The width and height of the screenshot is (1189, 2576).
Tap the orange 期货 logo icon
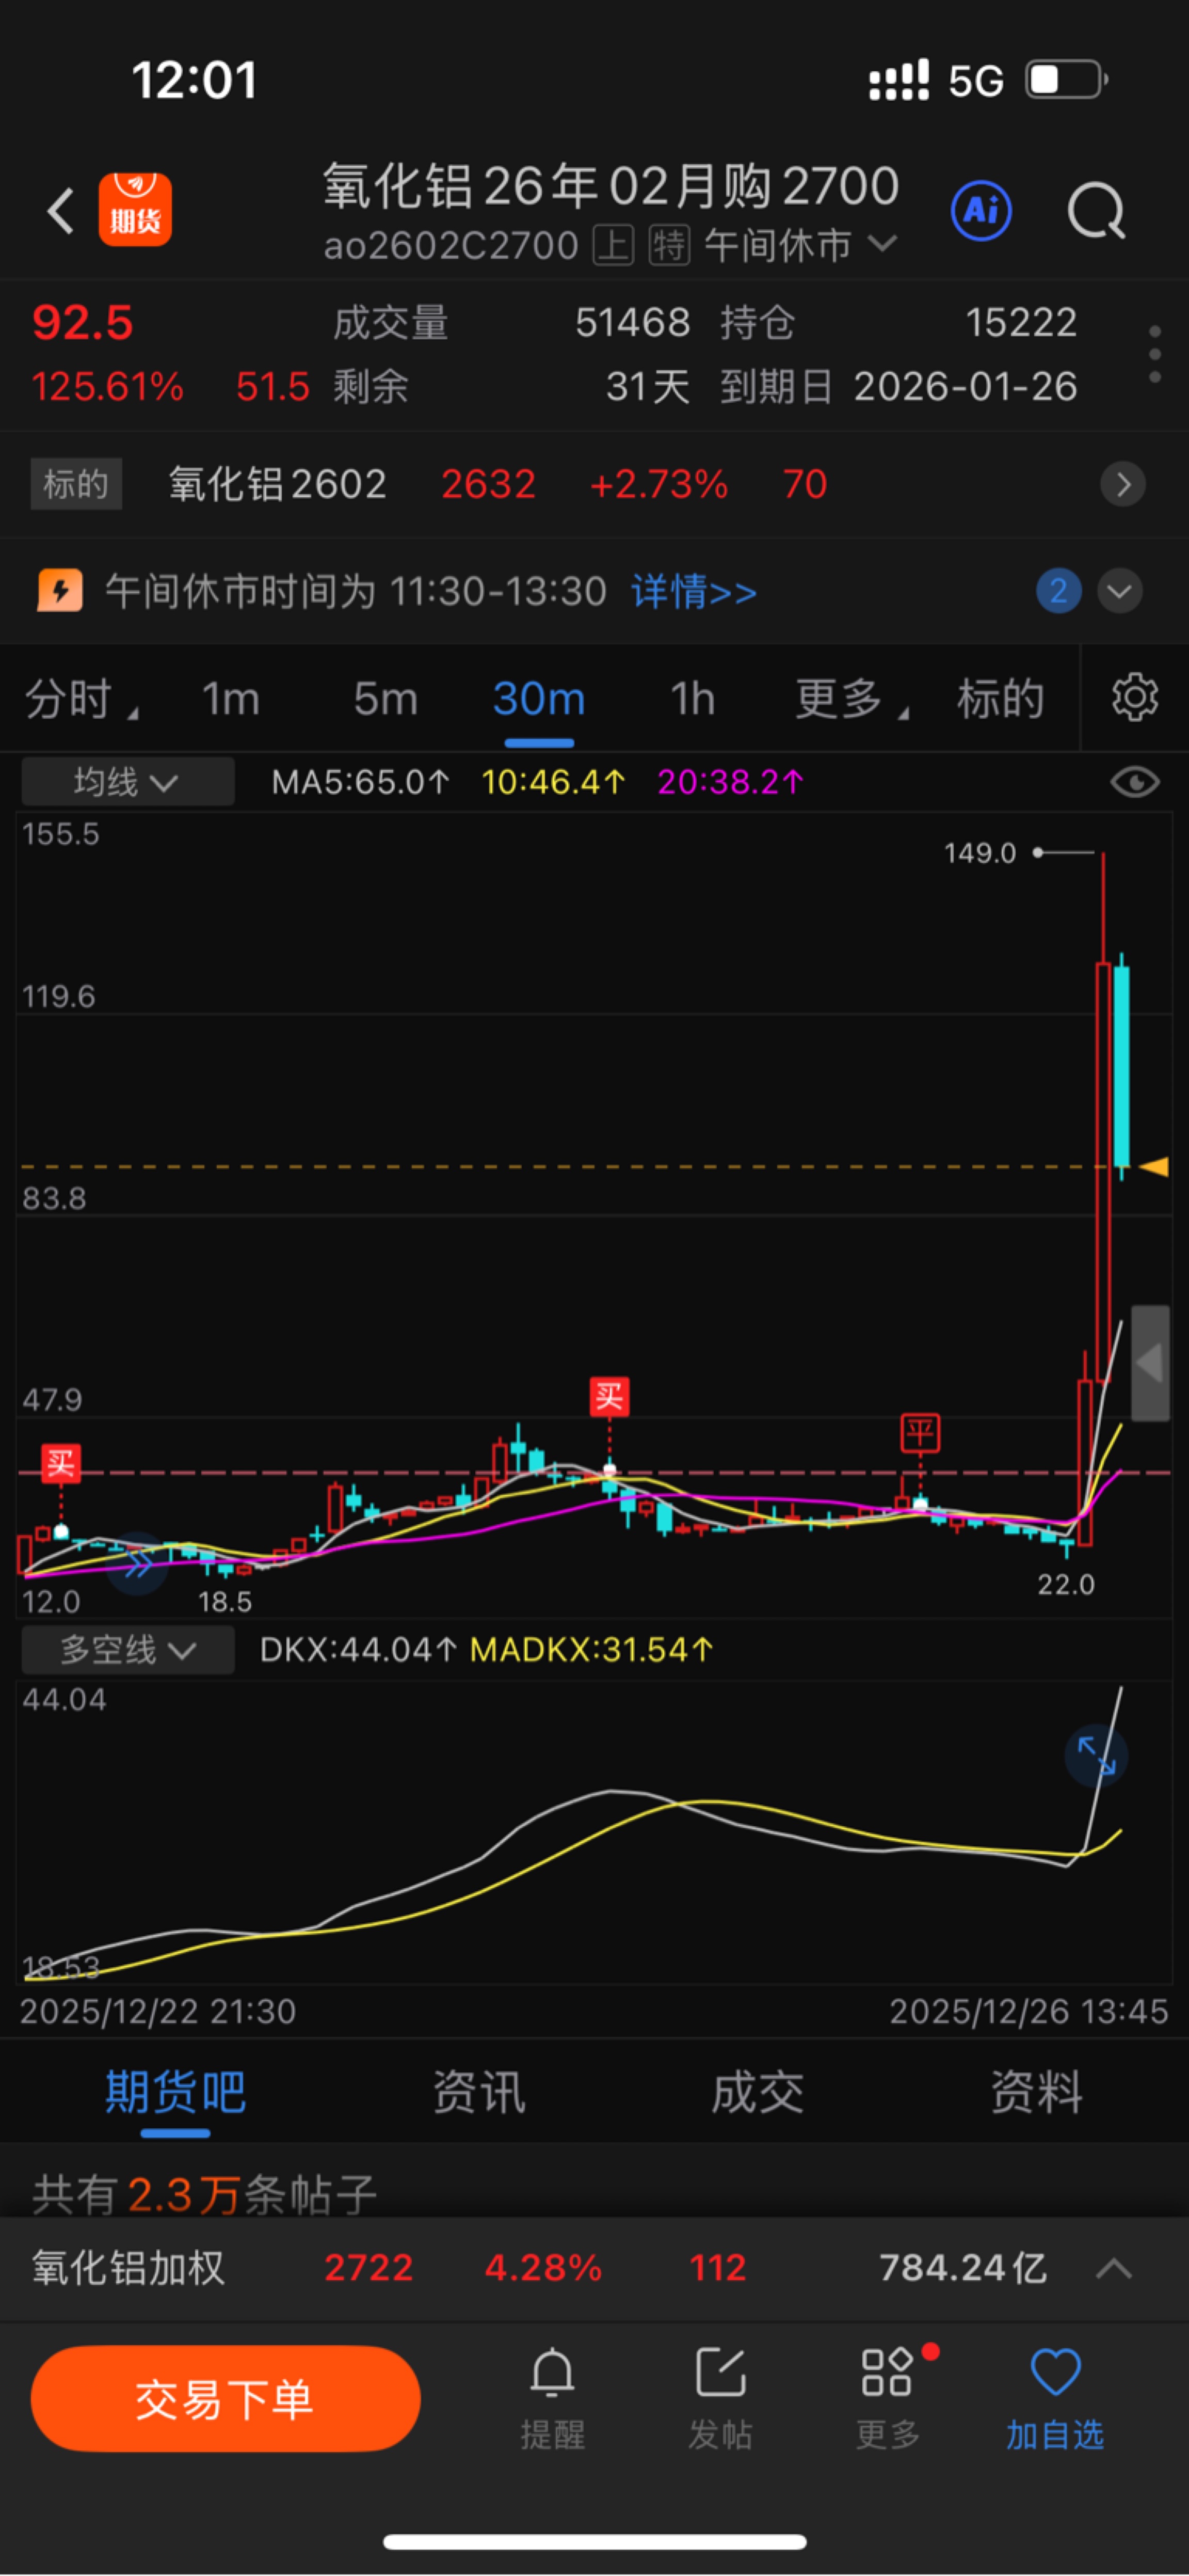tap(135, 210)
